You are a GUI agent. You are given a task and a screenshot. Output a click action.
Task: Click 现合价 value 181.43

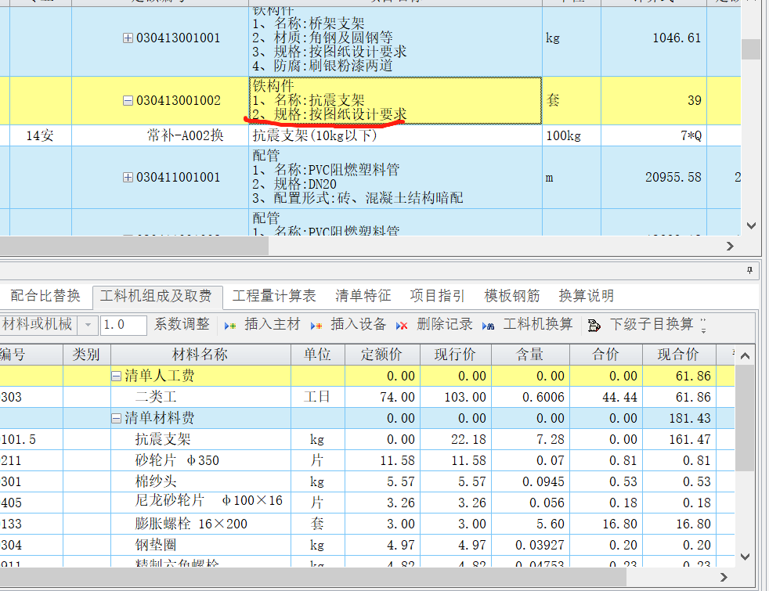pos(679,418)
